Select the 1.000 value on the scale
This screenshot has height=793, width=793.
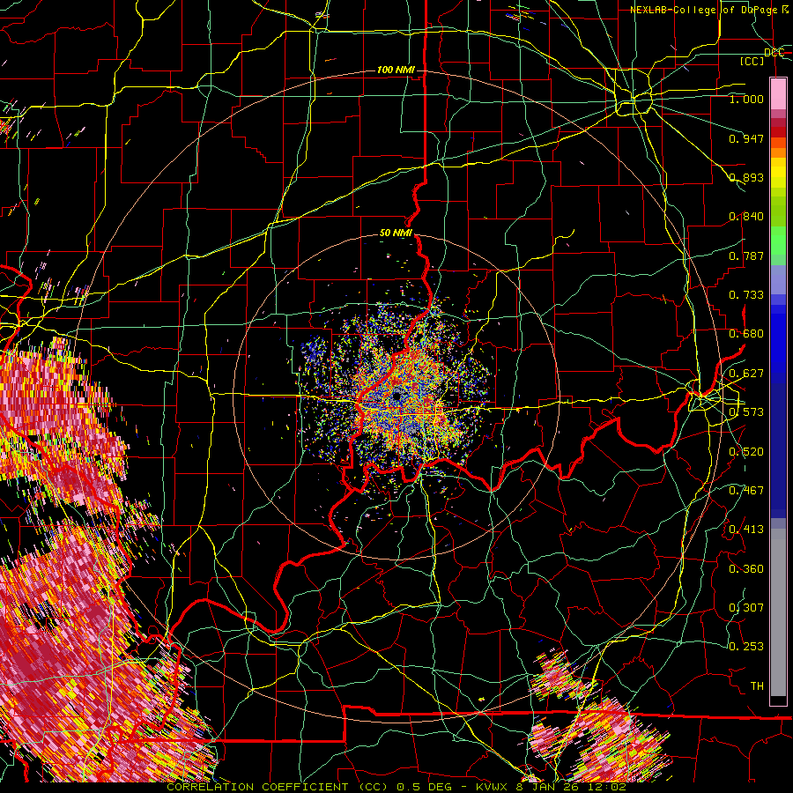(x=746, y=100)
